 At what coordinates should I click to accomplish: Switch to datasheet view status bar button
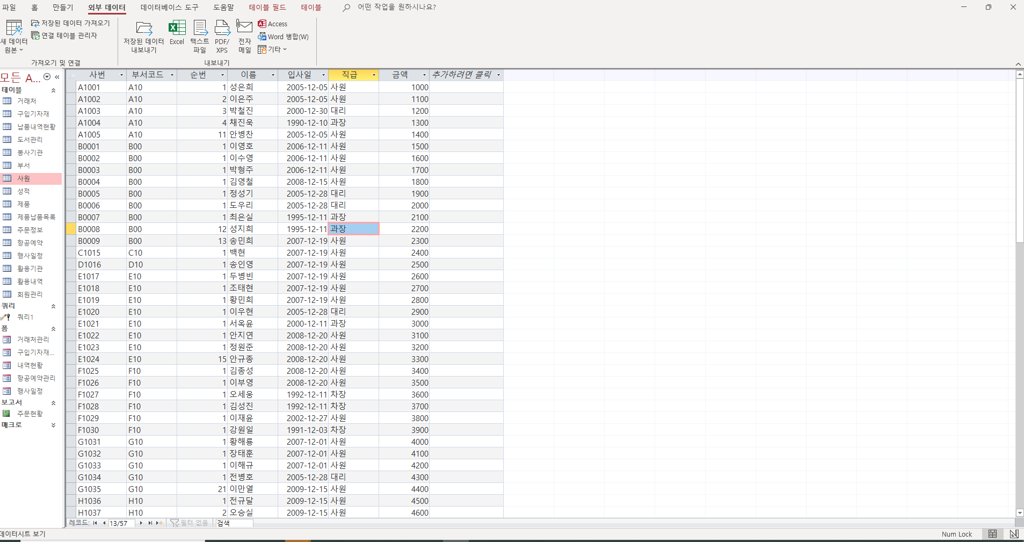point(992,534)
